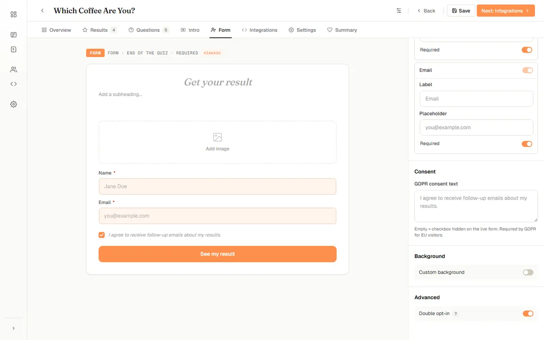Edit the Get your result heading
The width and height of the screenshot is (544, 340).
pyautogui.click(x=218, y=82)
